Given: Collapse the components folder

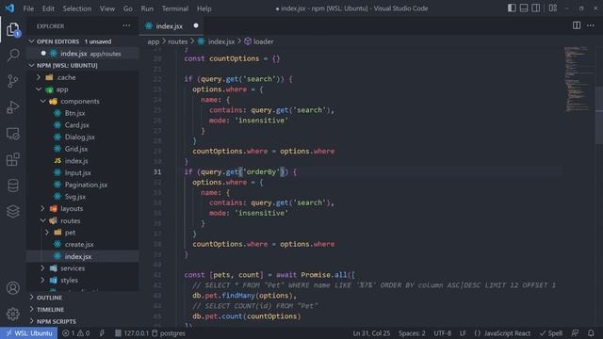Looking at the screenshot, I should pyautogui.click(x=83, y=101).
